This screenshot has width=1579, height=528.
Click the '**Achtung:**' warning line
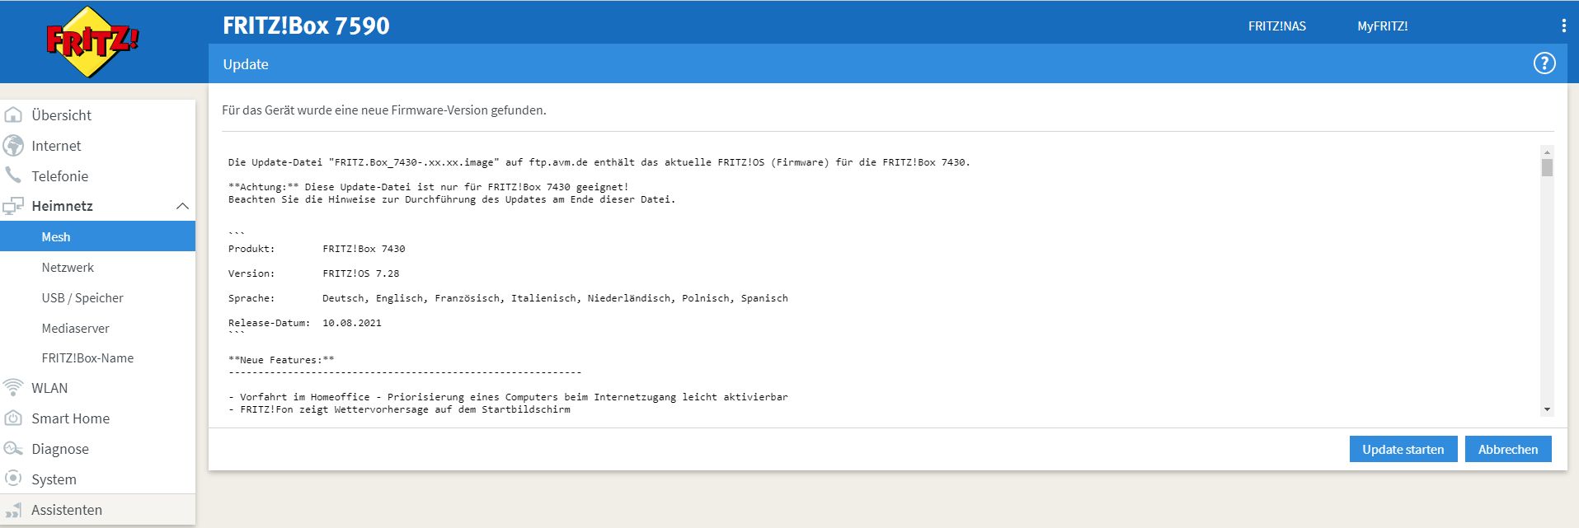(x=428, y=187)
